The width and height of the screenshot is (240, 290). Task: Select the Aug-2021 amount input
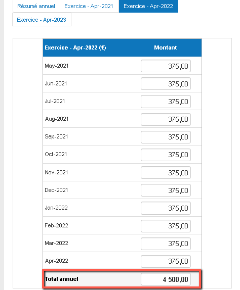coord(166,119)
